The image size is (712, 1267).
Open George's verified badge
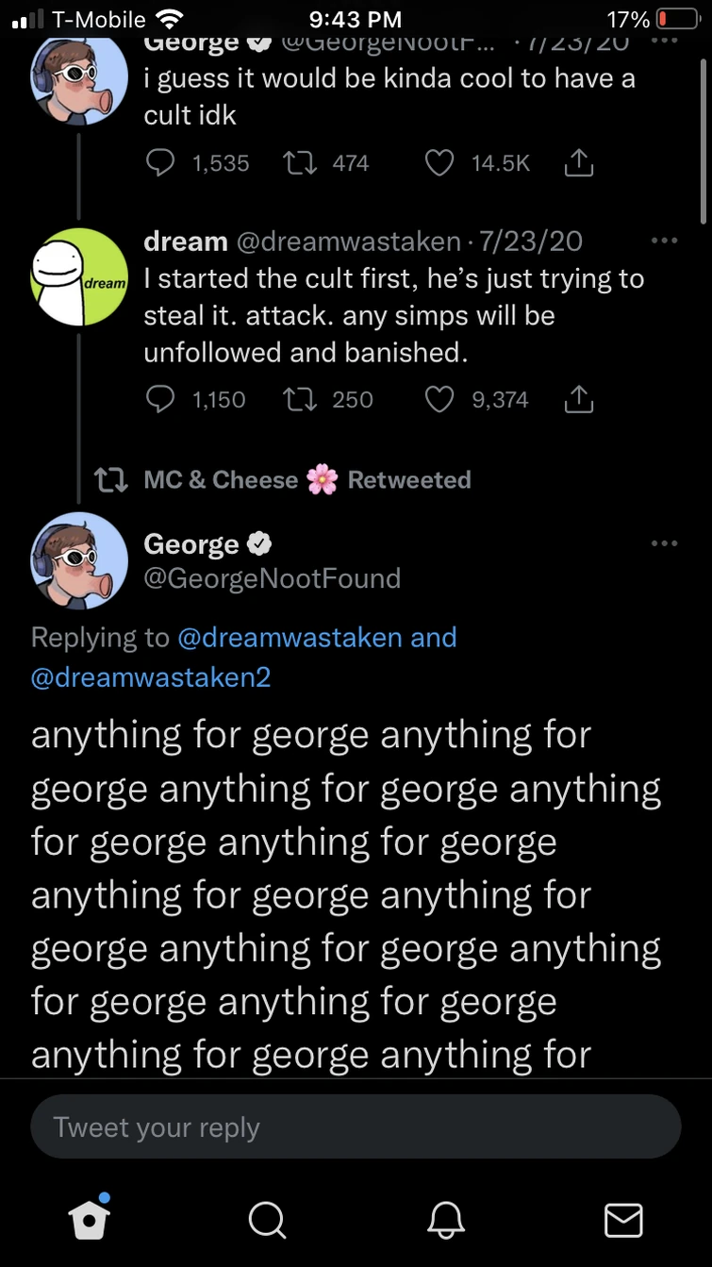point(257,542)
